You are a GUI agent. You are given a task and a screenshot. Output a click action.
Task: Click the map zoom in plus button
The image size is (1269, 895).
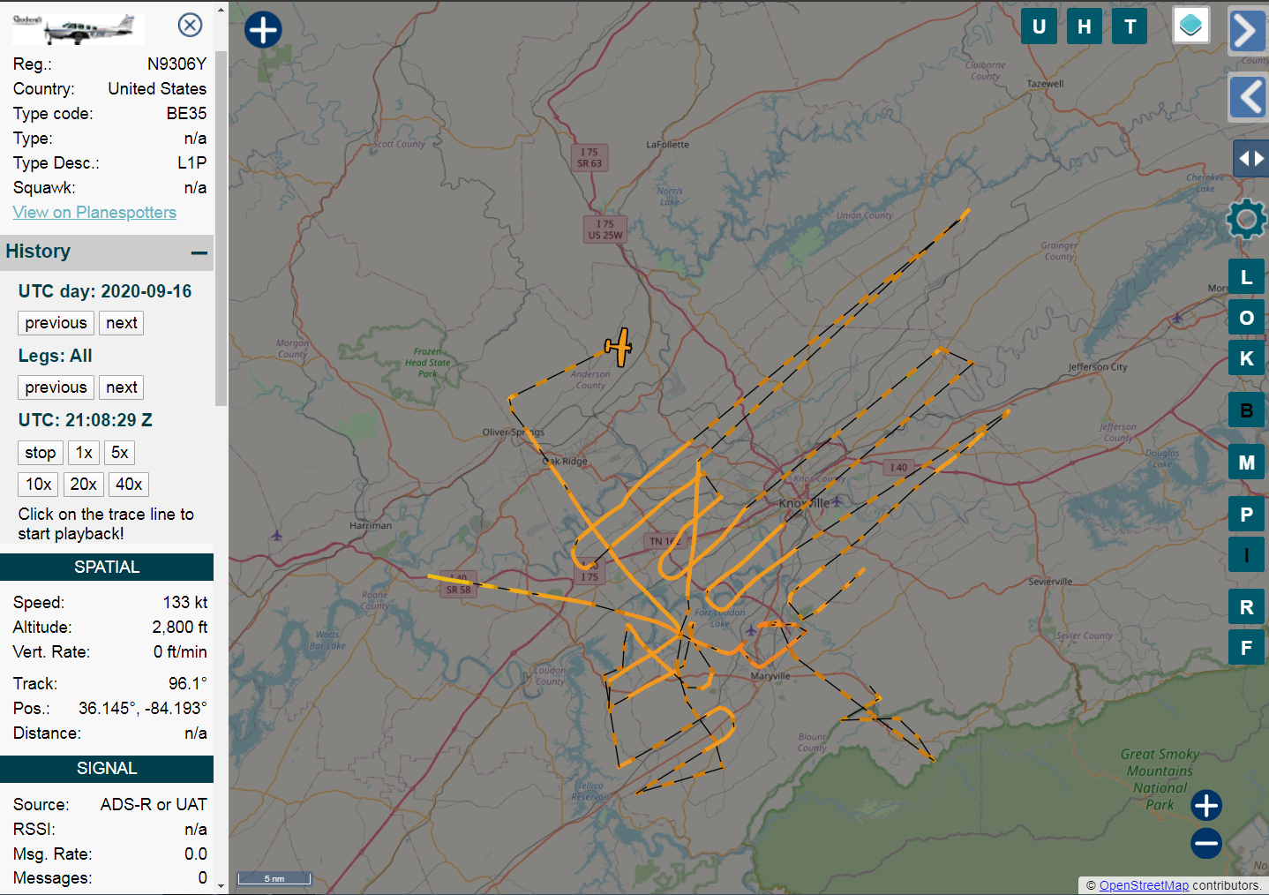(1205, 805)
